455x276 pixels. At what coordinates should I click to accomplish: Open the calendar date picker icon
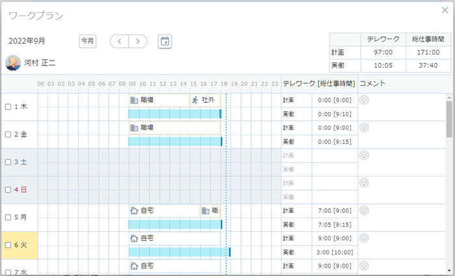[165, 41]
